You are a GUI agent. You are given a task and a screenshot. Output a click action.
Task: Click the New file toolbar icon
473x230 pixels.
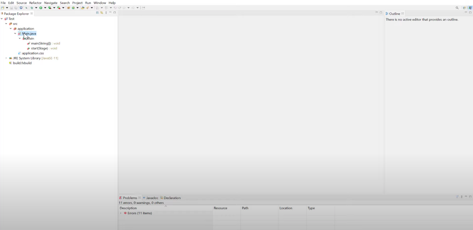[x=3, y=8]
